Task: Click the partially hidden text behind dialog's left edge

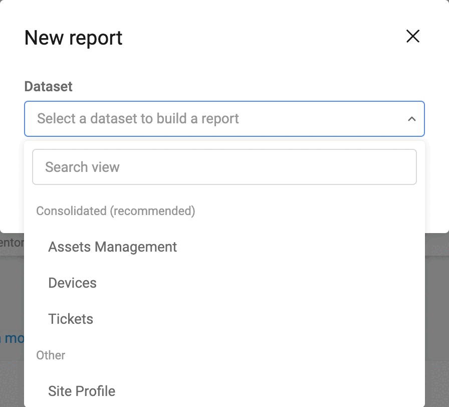Action: click(11, 243)
